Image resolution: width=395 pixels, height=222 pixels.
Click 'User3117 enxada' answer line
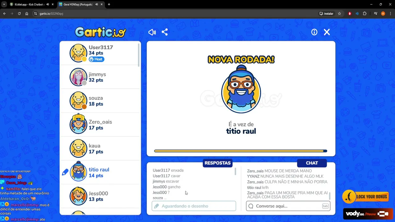pyautogui.click(x=168, y=170)
